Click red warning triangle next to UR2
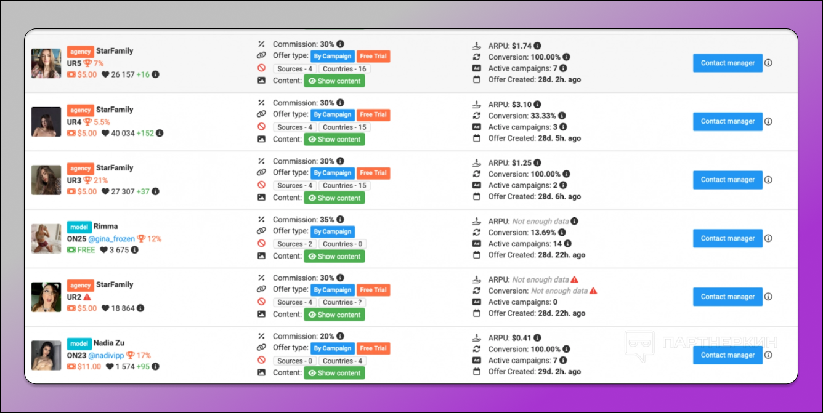Screen dimensions: 823x413 87,297
